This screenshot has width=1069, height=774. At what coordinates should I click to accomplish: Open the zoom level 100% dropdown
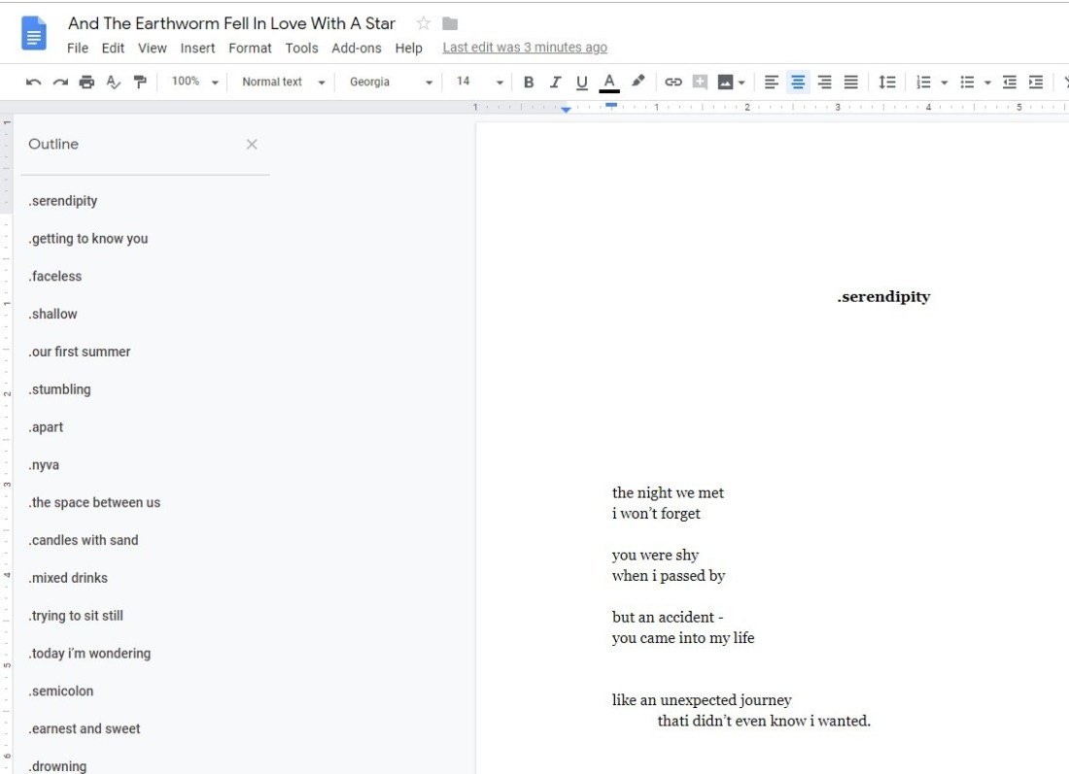pos(194,83)
